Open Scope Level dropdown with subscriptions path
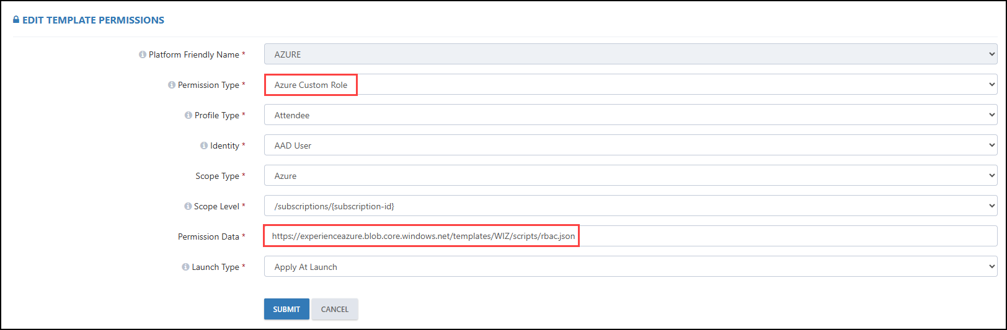 tap(631, 206)
